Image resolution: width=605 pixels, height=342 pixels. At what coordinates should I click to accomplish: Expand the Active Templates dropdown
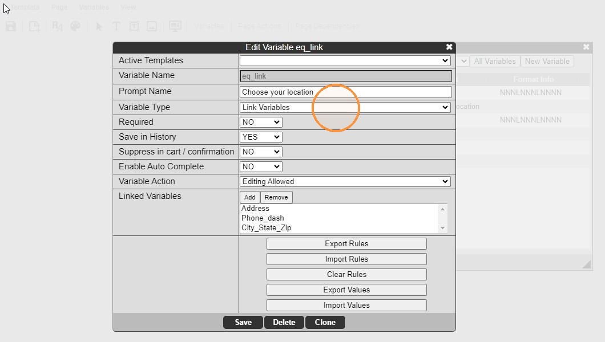point(345,60)
